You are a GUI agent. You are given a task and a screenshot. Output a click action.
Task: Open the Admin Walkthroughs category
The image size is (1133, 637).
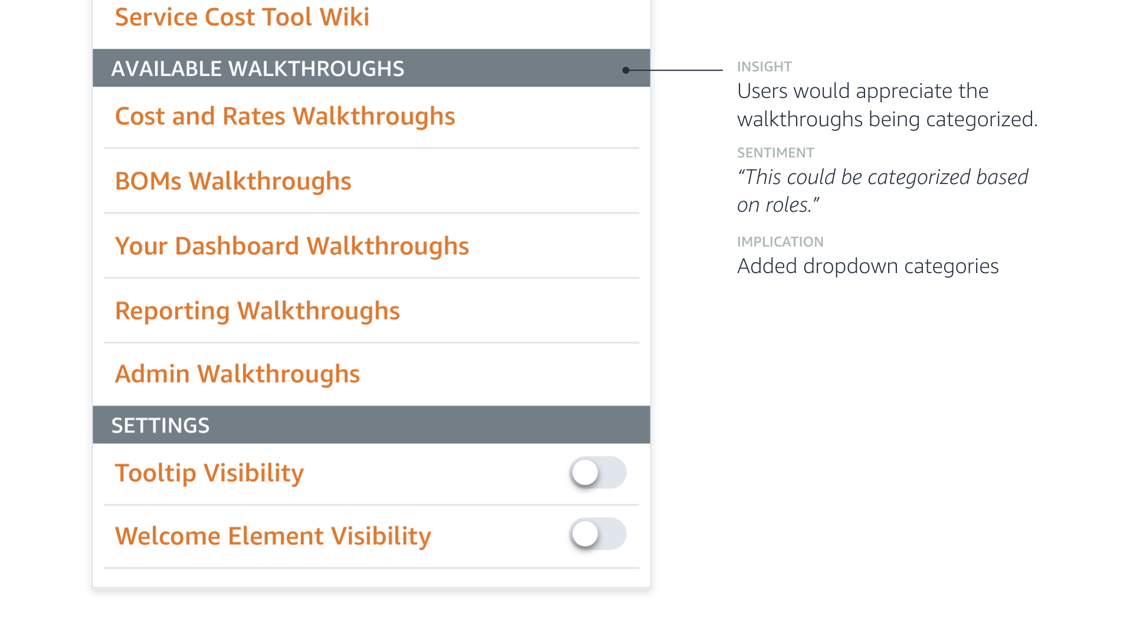[x=237, y=374]
